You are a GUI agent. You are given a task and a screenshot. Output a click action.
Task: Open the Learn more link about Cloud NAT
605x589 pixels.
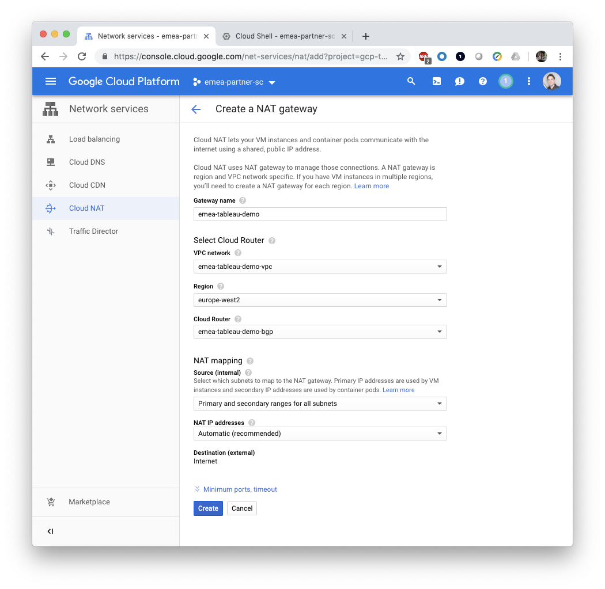(x=372, y=185)
